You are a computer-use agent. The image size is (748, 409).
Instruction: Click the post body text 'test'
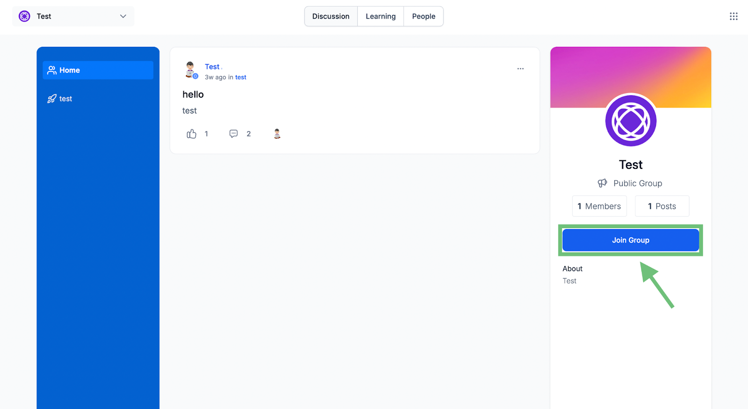pos(189,111)
